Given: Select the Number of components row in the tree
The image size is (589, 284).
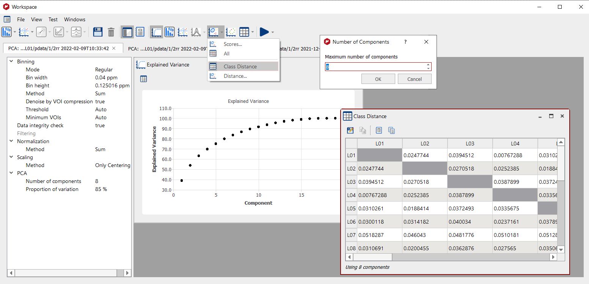Looking at the screenshot, I should click(69, 181).
